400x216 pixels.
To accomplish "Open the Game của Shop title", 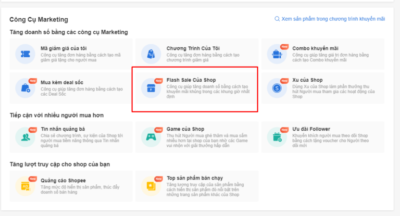I will coord(185,129).
